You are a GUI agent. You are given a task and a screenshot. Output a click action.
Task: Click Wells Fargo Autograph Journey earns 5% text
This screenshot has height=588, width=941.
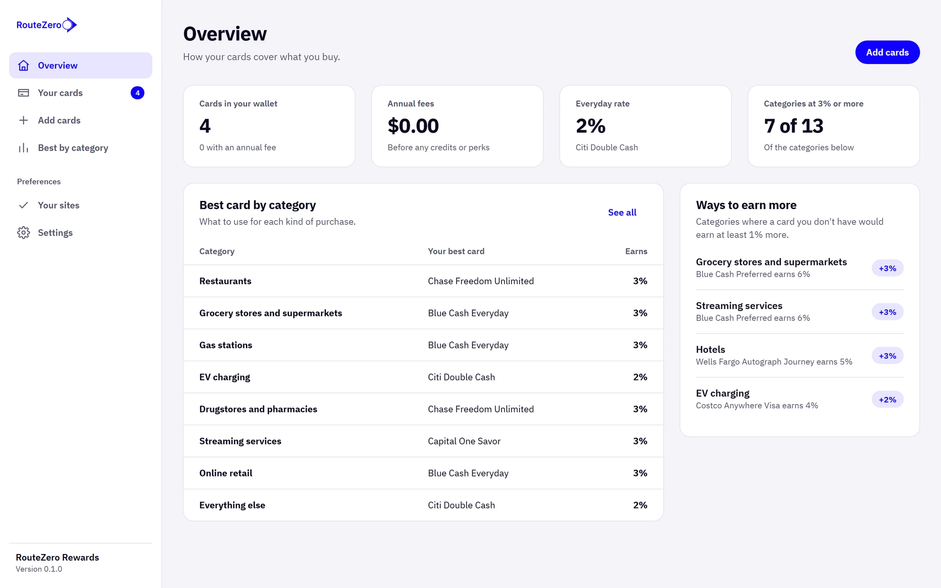click(x=774, y=362)
